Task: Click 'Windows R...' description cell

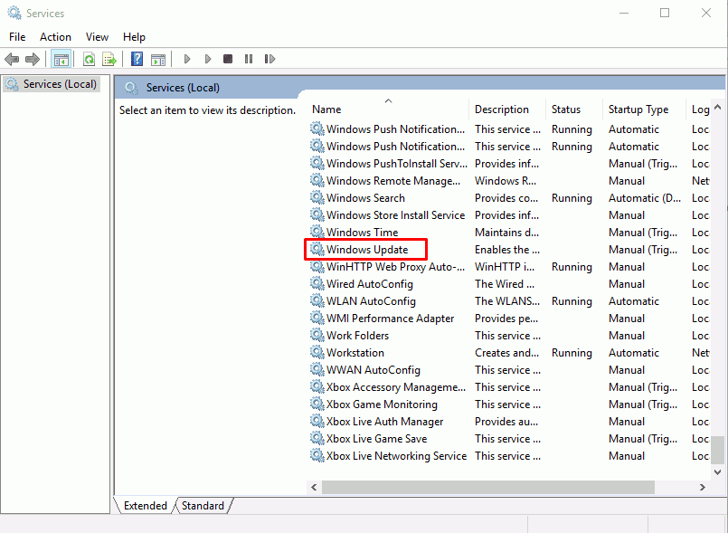Action: tap(506, 181)
